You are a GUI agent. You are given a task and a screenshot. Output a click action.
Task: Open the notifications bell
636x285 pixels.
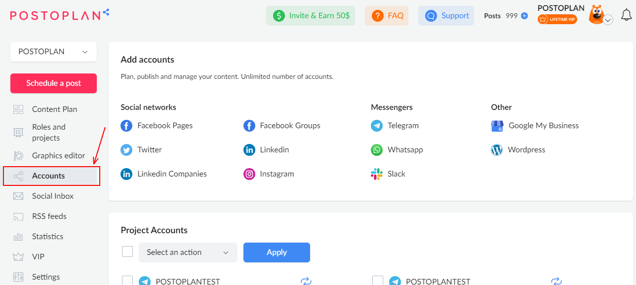(x=626, y=15)
